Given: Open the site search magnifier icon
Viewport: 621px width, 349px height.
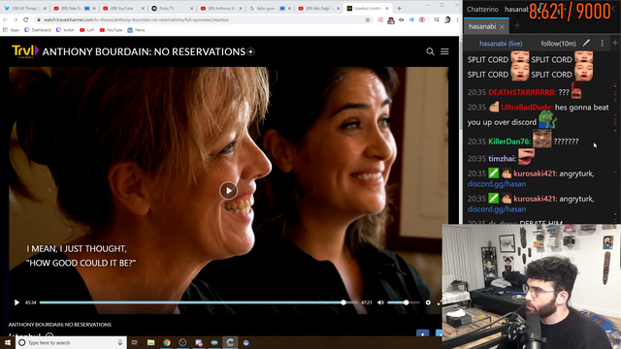Looking at the screenshot, I should coord(430,51).
